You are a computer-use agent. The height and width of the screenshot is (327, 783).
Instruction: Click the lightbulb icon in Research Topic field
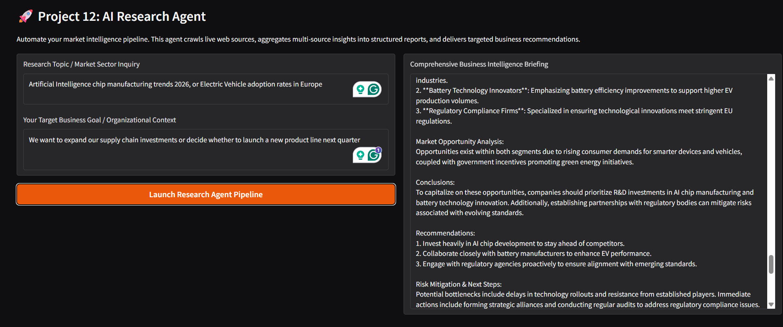[x=360, y=89]
